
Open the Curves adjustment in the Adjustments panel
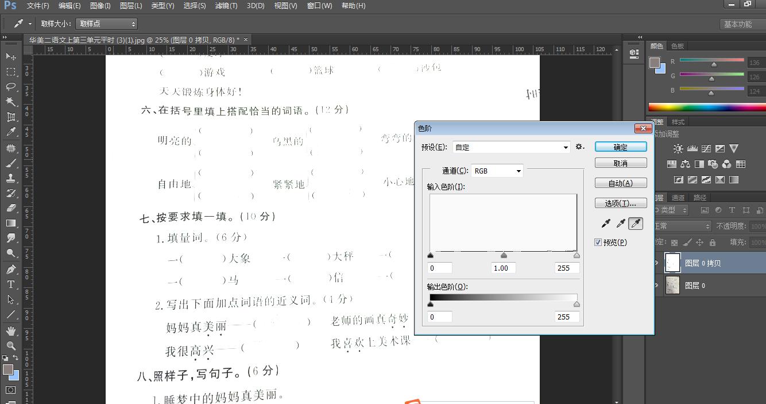click(x=706, y=148)
